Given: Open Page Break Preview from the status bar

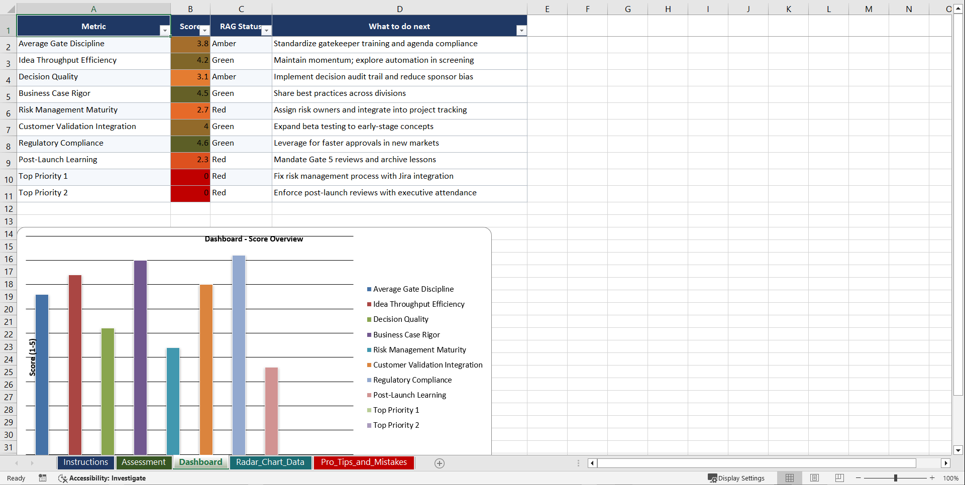Looking at the screenshot, I should pyautogui.click(x=839, y=478).
